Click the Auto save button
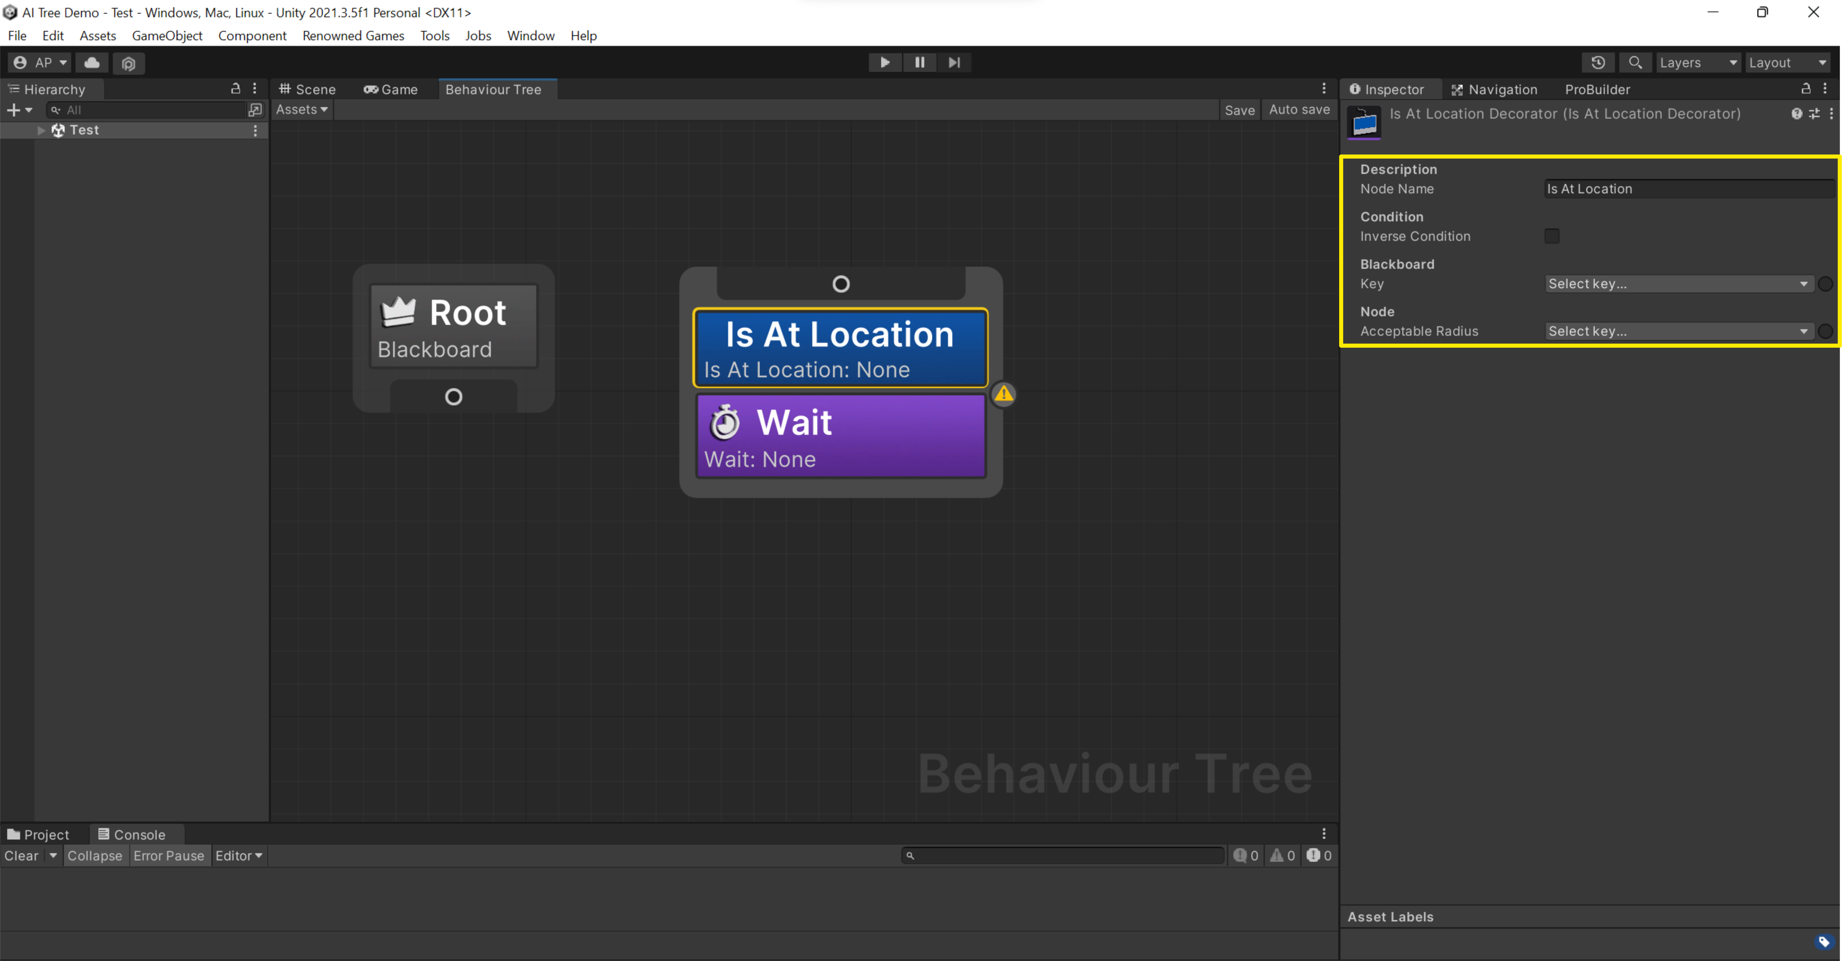 (x=1299, y=109)
